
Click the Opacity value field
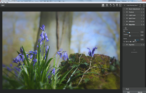142,39
